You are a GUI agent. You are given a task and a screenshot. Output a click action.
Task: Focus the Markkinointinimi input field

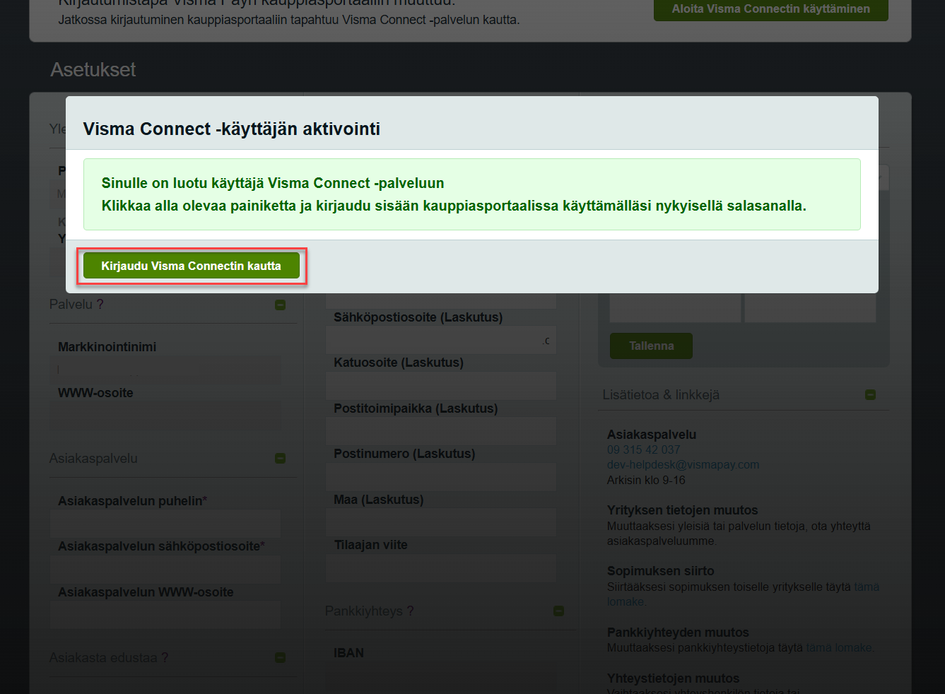(x=165, y=370)
